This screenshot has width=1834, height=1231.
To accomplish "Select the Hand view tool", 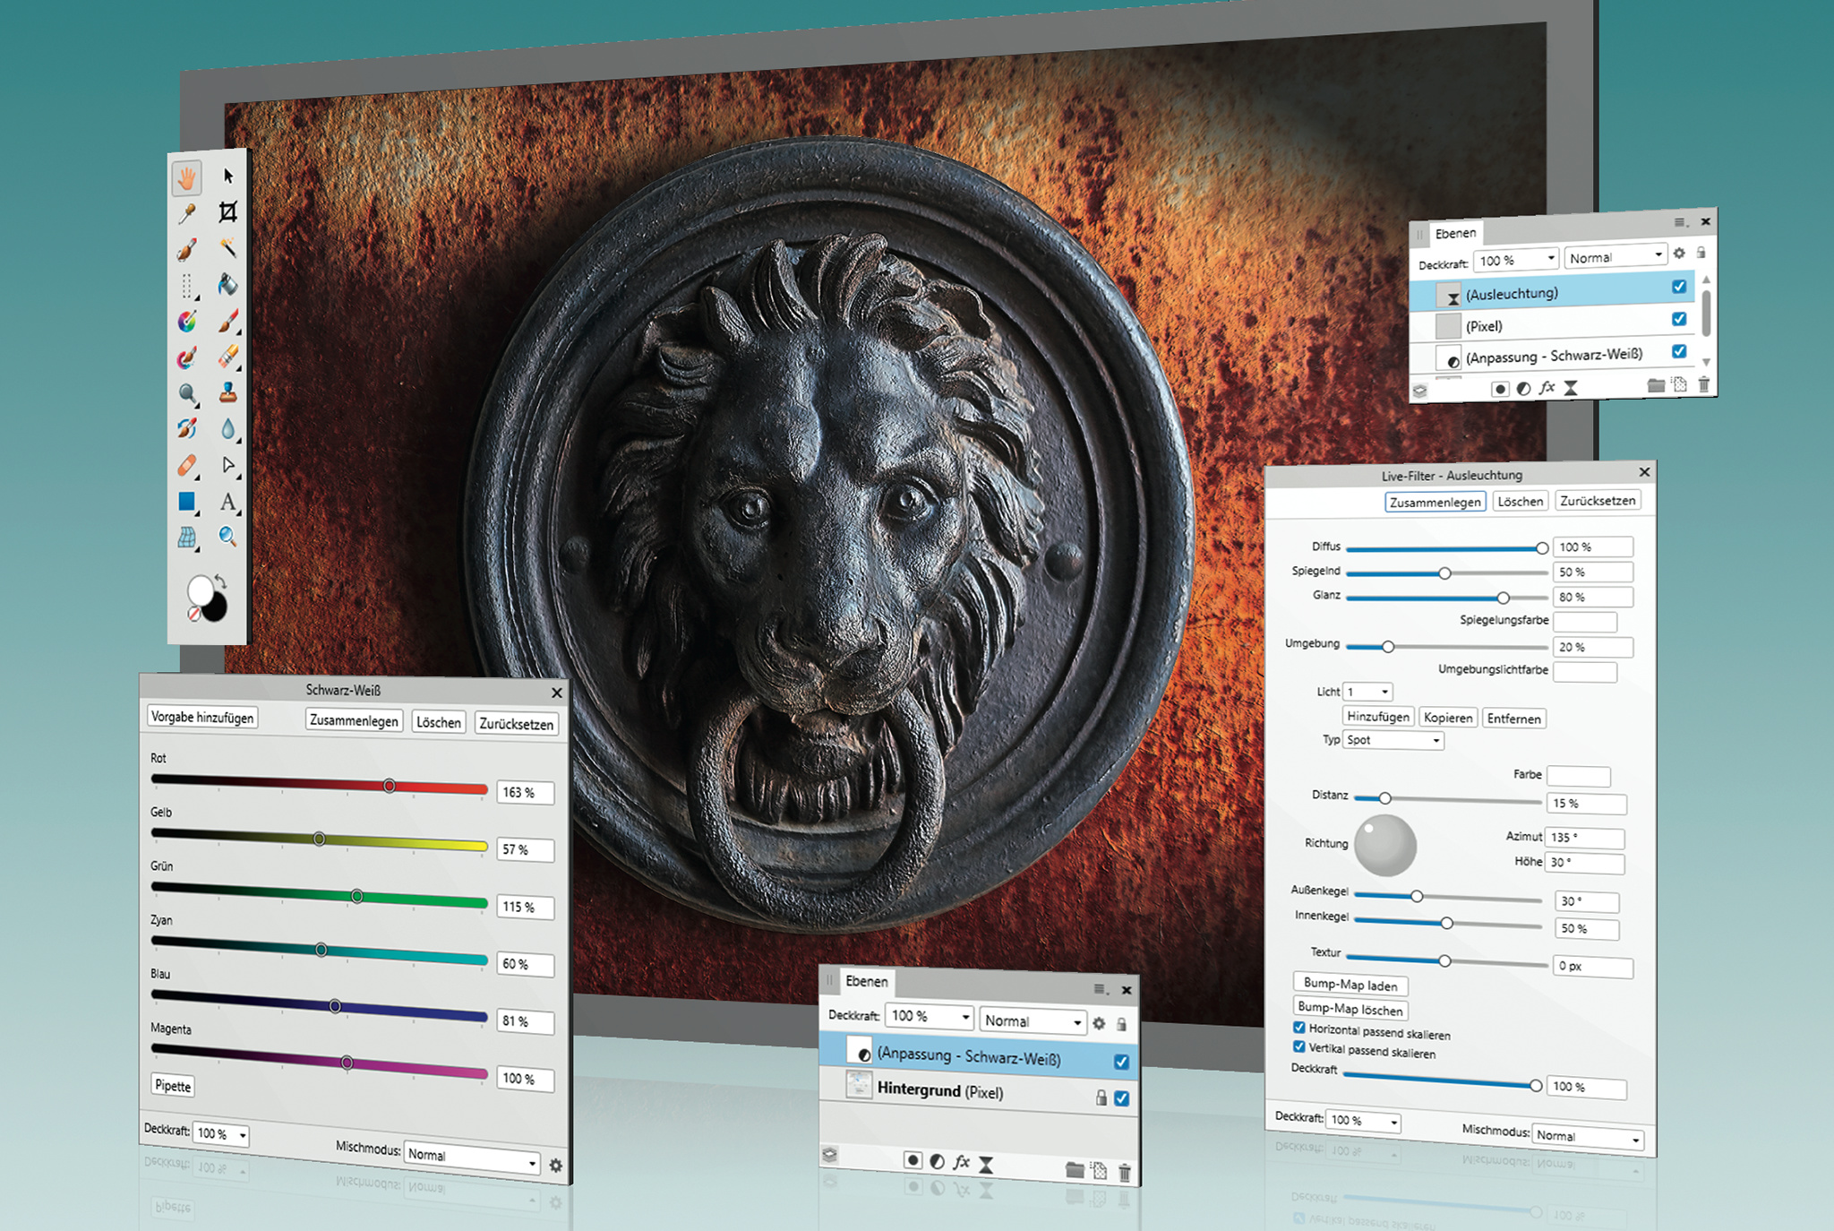I will (186, 177).
